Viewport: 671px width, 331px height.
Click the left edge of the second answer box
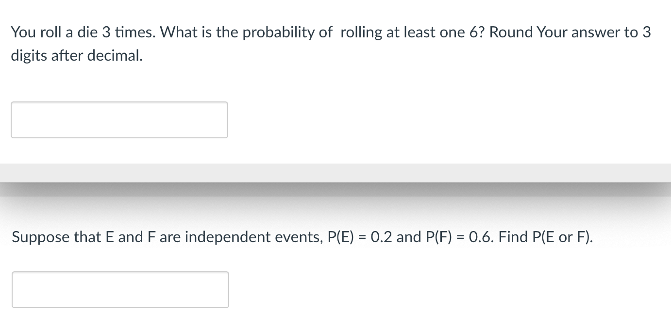[x=17, y=290]
